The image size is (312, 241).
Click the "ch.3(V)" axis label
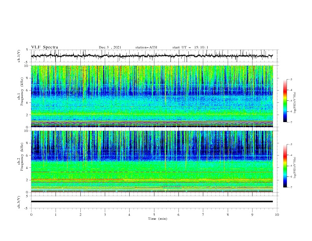tap(19, 202)
